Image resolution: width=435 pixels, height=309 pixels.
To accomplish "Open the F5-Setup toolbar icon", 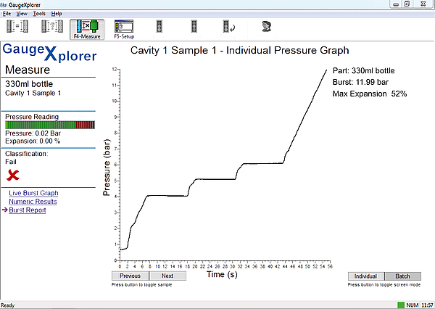I will (x=125, y=29).
